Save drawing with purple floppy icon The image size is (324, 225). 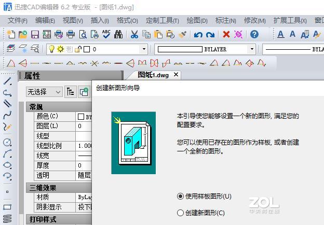pyautogui.click(x=35, y=34)
